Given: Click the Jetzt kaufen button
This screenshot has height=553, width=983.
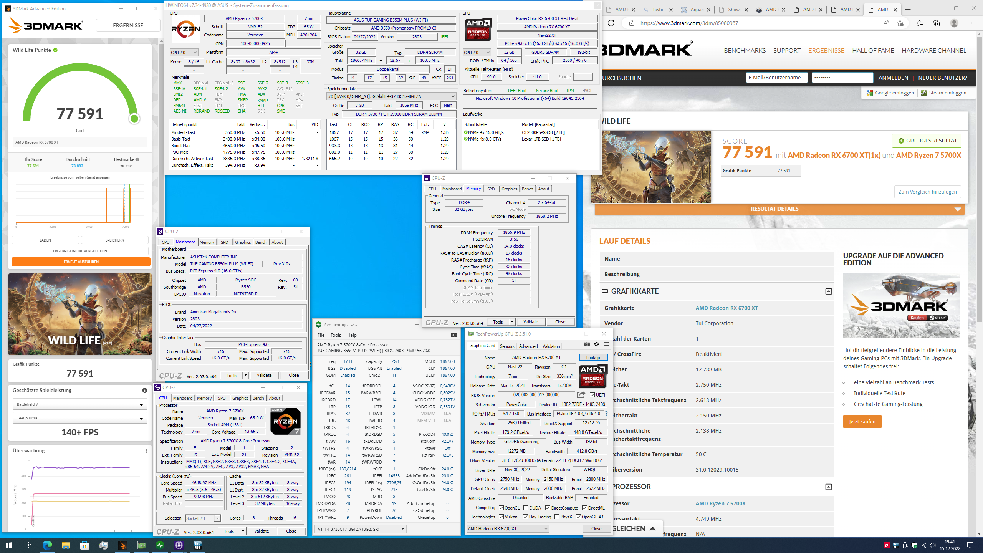Looking at the screenshot, I should (x=862, y=422).
